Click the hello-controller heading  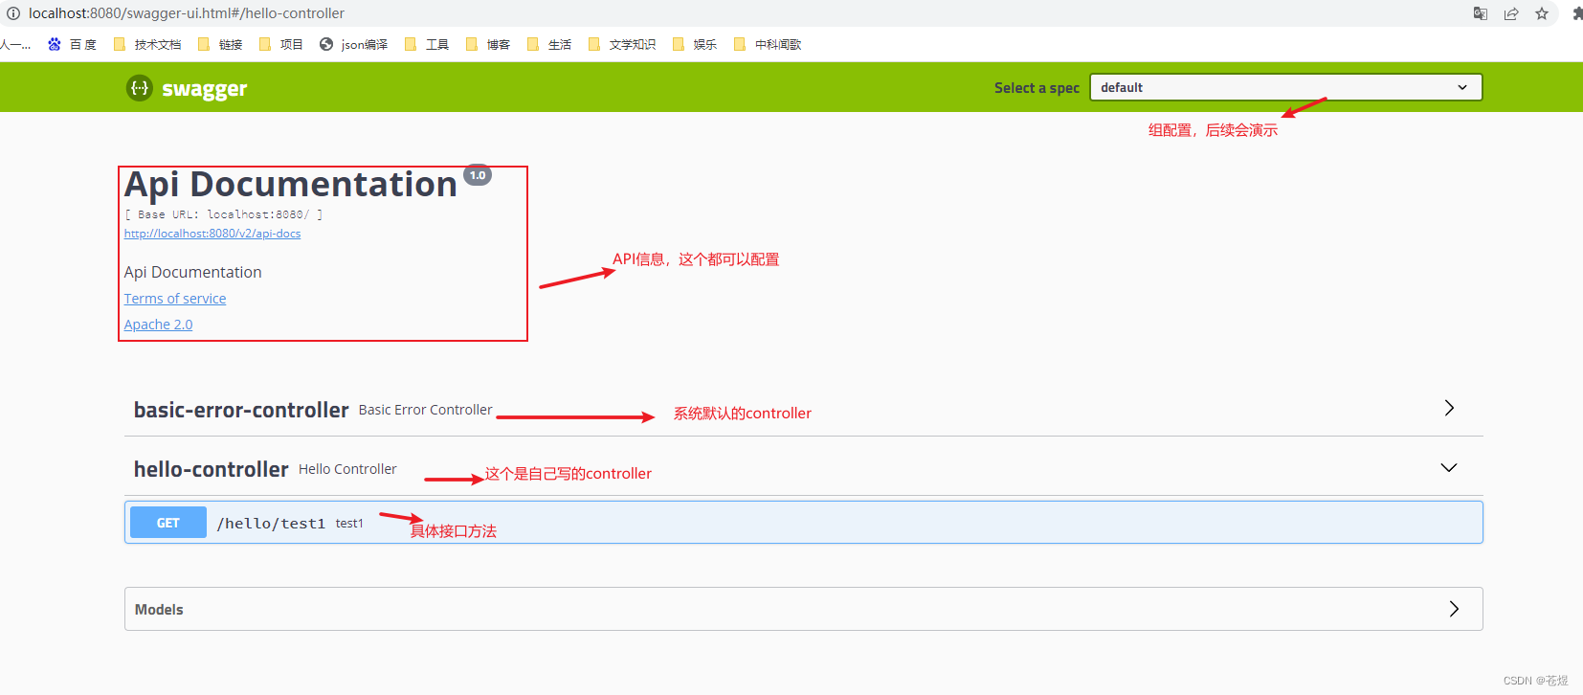tap(211, 469)
